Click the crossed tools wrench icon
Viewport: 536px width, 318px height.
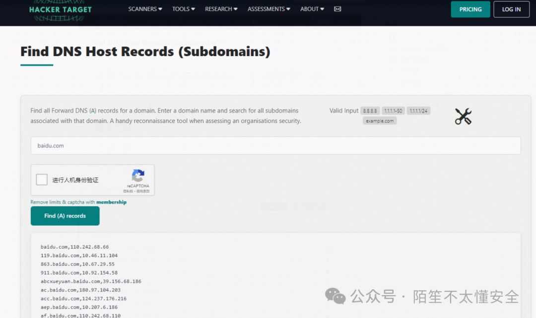point(463,116)
